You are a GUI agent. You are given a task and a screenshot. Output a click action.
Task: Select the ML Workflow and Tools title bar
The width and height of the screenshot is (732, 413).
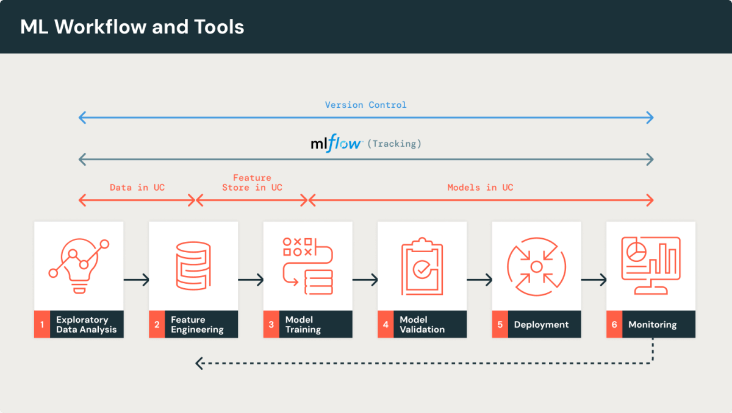[x=132, y=26]
